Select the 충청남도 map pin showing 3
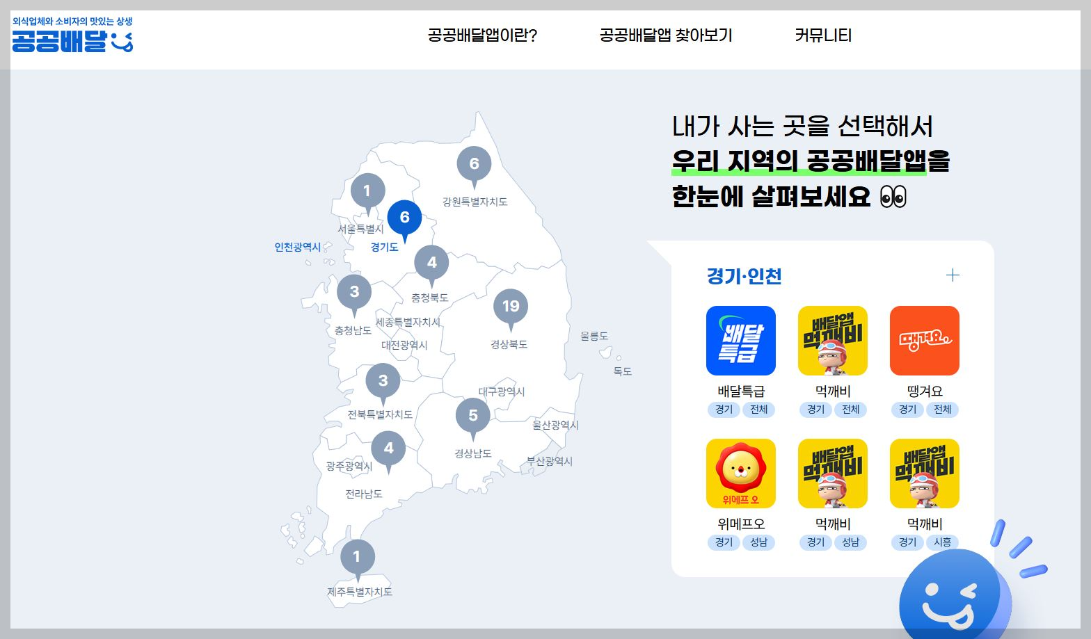 354,295
